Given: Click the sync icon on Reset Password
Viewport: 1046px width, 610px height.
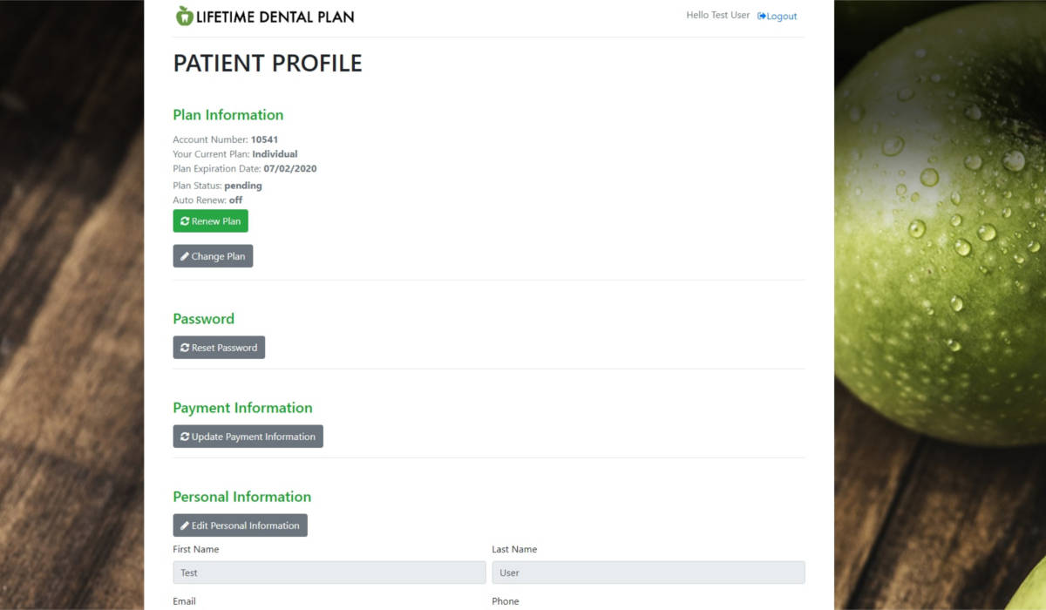Looking at the screenshot, I should 185,348.
